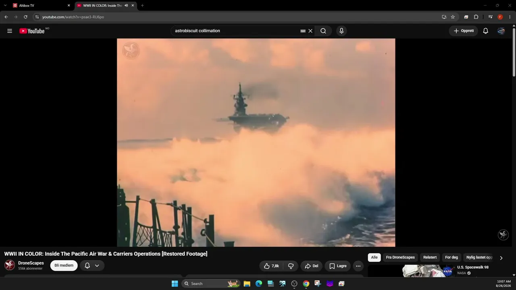Select the Alle filter chip
Image resolution: width=516 pixels, height=290 pixels.
375,257
